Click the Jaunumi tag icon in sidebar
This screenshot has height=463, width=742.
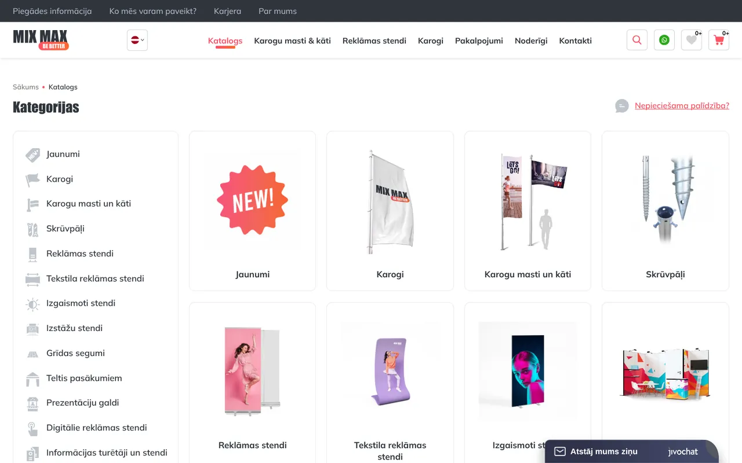[x=32, y=155]
